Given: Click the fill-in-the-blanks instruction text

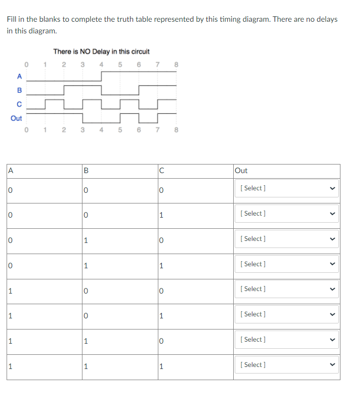Looking at the screenshot, I should [x=172, y=24].
